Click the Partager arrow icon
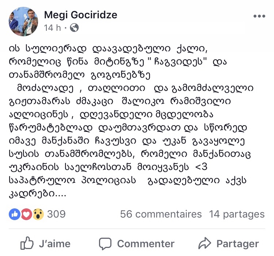Viewport: 274px width, 256px height. pyautogui.click(x=205, y=243)
